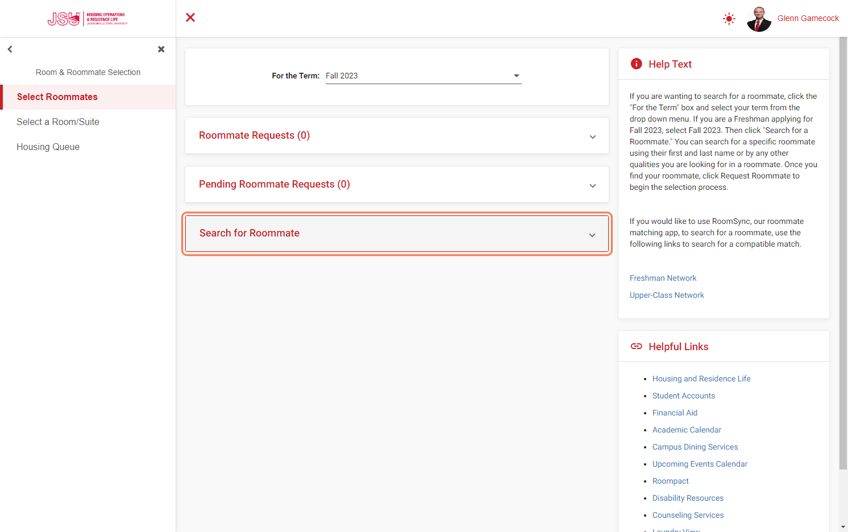Open the Academic Calendar link
Image resolution: width=848 pixels, height=532 pixels.
click(687, 430)
